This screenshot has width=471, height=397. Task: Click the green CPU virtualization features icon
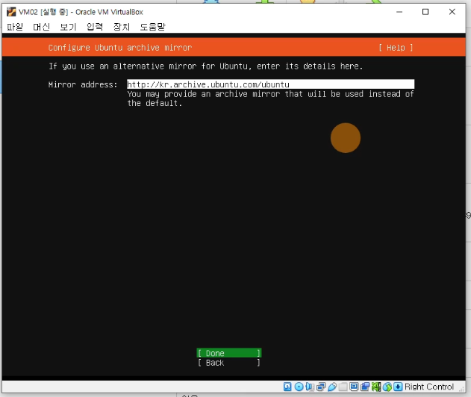(376, 387)
